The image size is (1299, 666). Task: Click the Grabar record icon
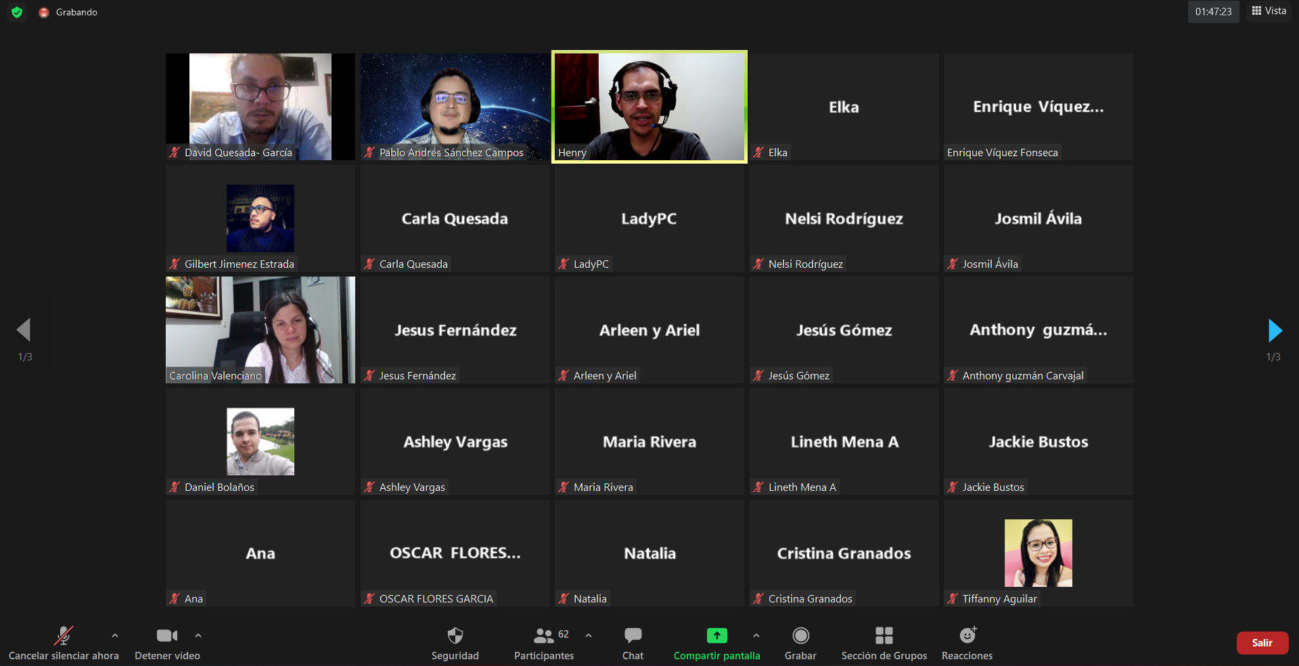click(x=800, y=636)
